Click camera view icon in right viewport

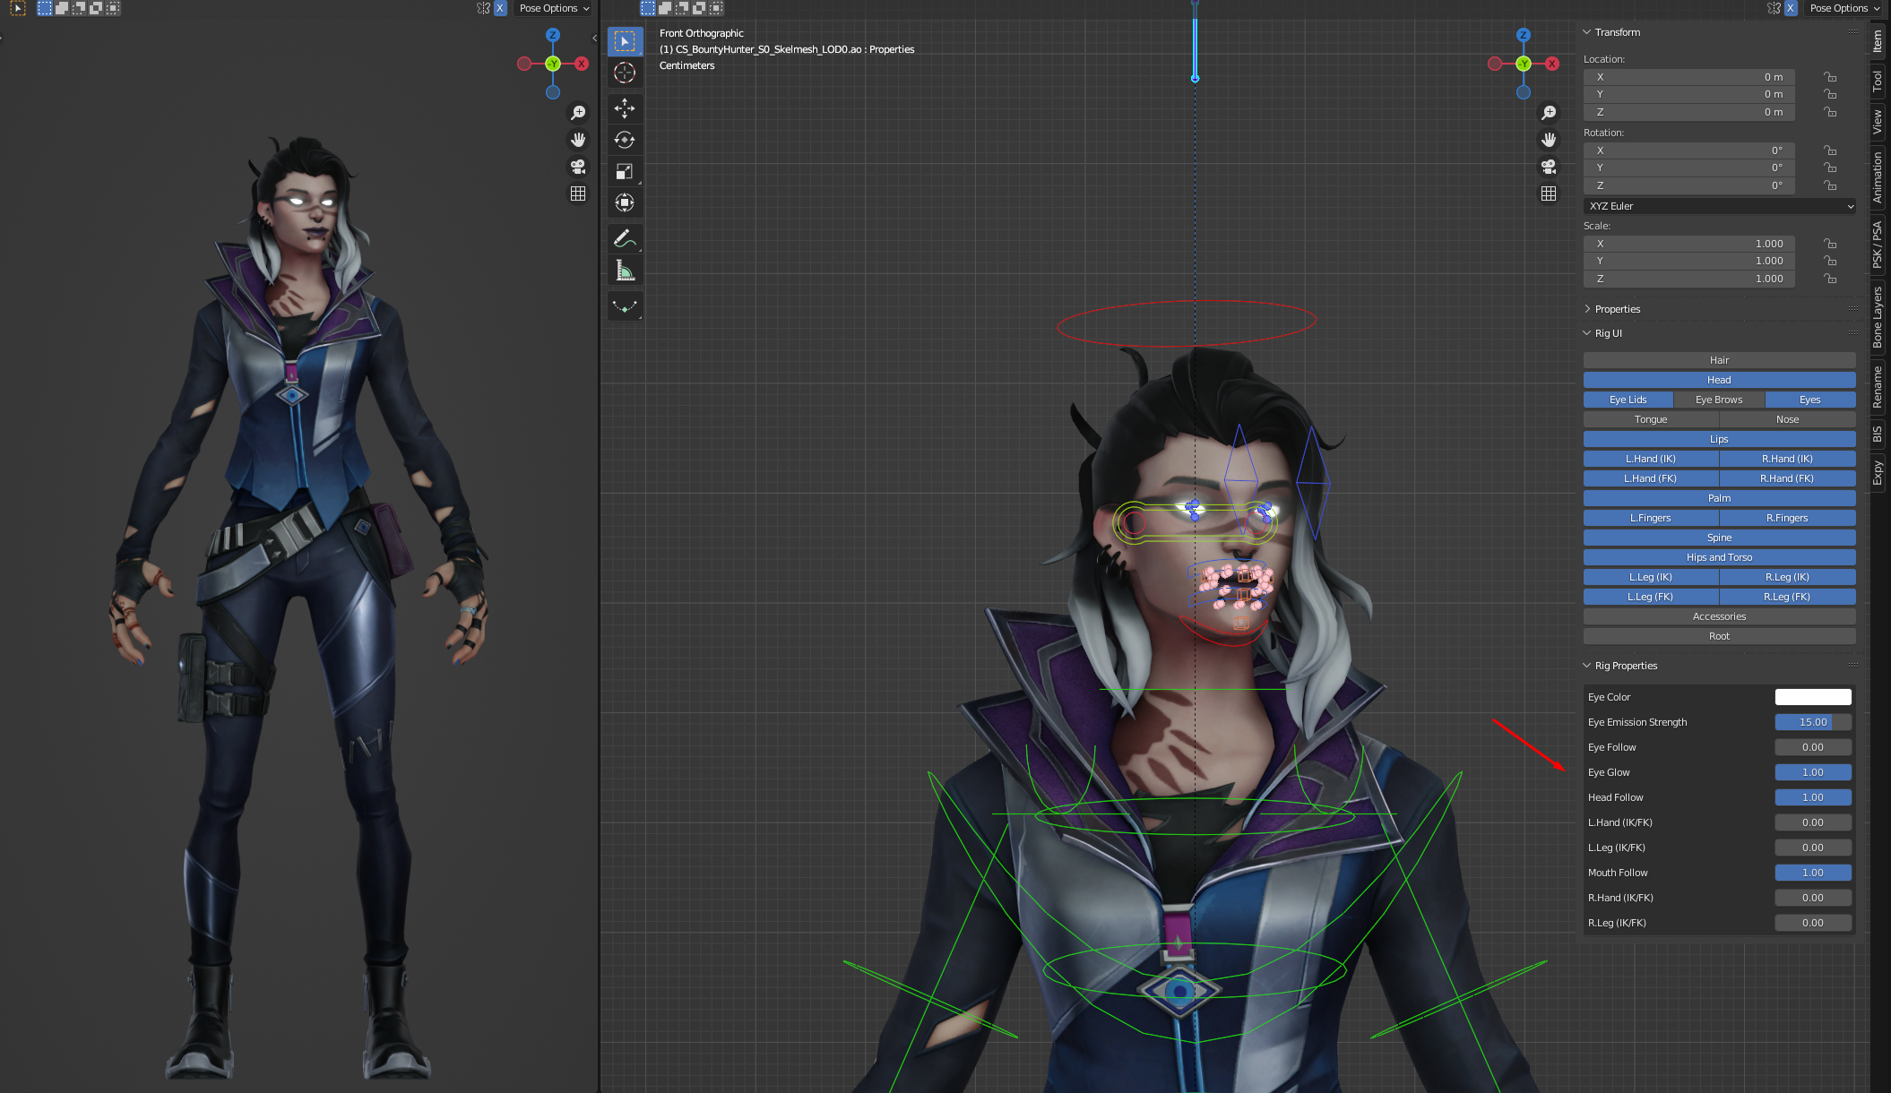[1548, 167]
